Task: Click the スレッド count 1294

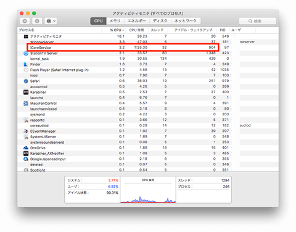Action: click(225, 180)
